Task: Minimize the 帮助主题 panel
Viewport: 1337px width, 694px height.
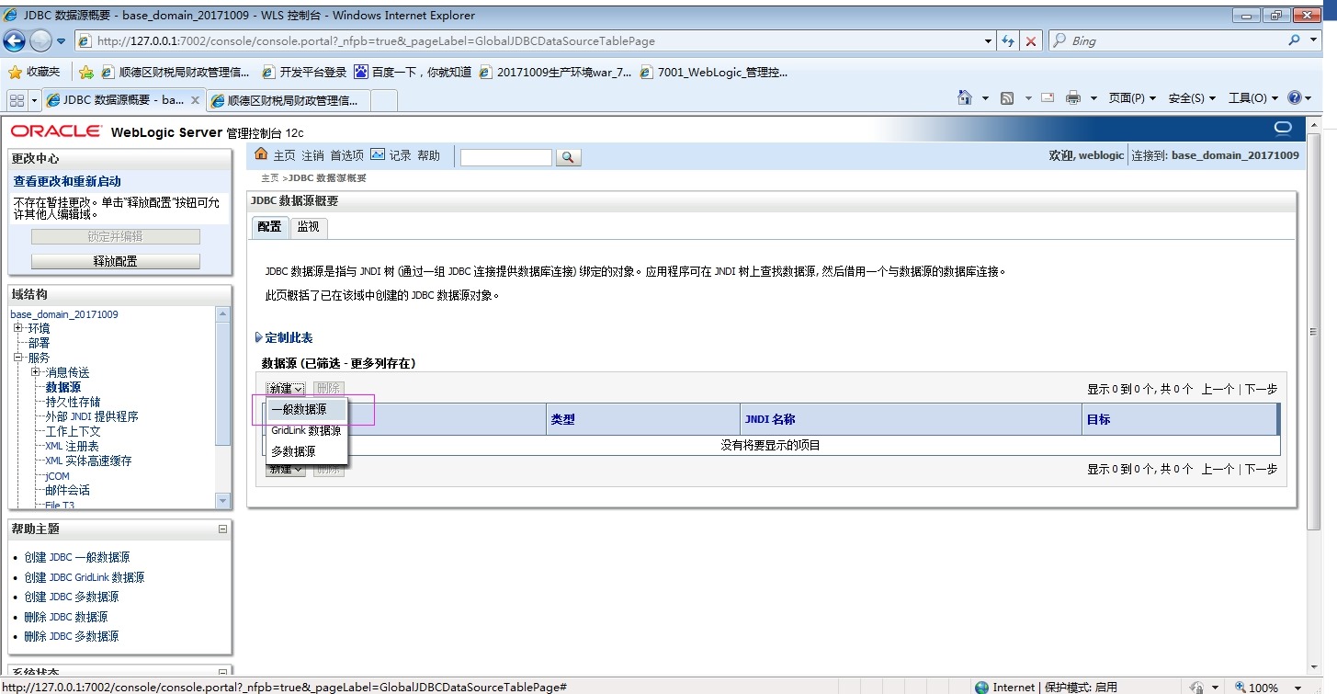Action: click(222, 529)
